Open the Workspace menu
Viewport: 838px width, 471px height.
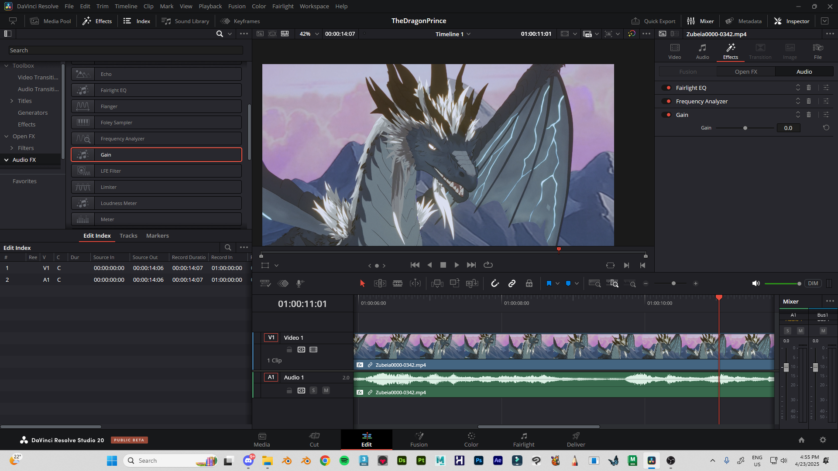tap(314, 6)
